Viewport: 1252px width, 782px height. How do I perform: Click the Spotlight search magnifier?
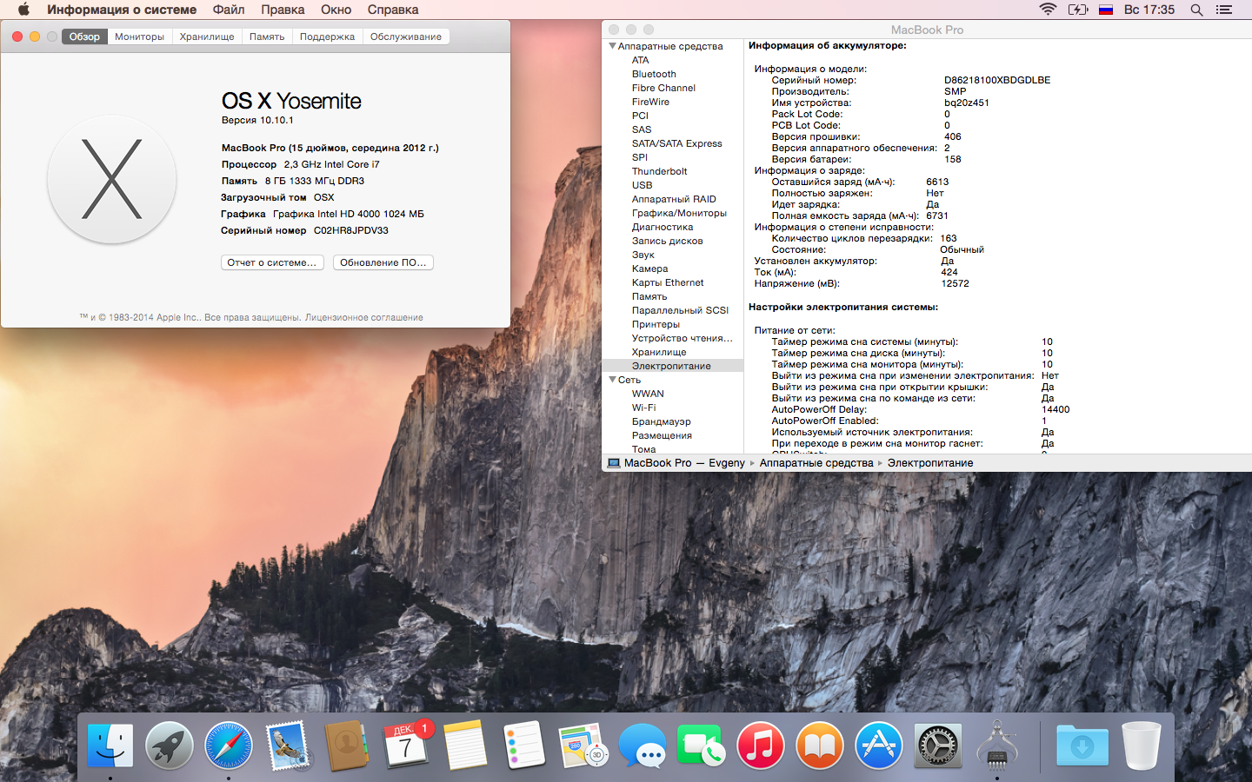pyautogui.click(x=1196, y=10)
